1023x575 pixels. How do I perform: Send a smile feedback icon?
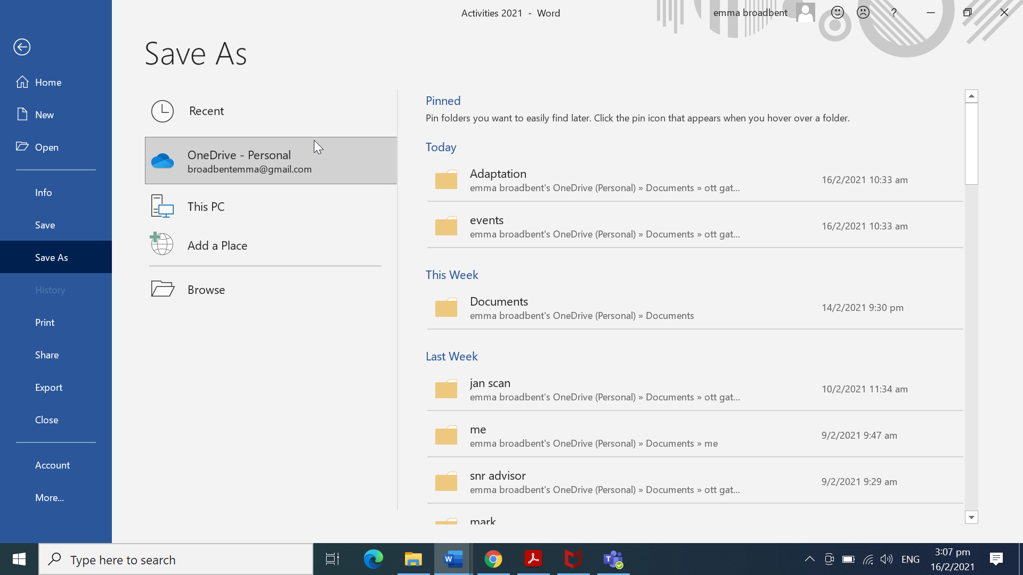click(x=838, y=12)
